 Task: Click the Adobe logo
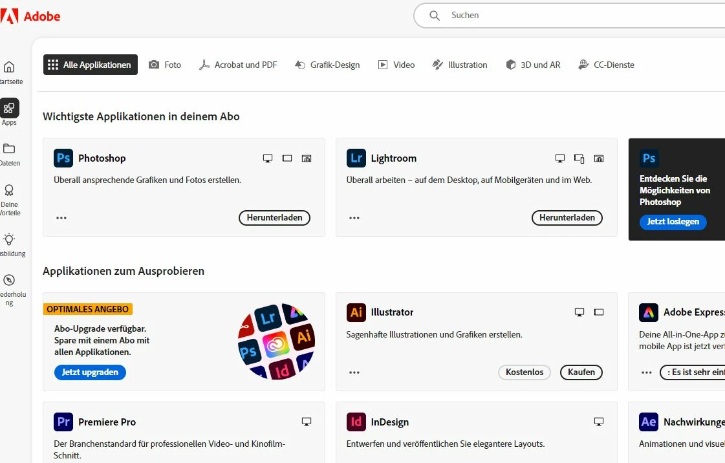click(x=30, y=16)
